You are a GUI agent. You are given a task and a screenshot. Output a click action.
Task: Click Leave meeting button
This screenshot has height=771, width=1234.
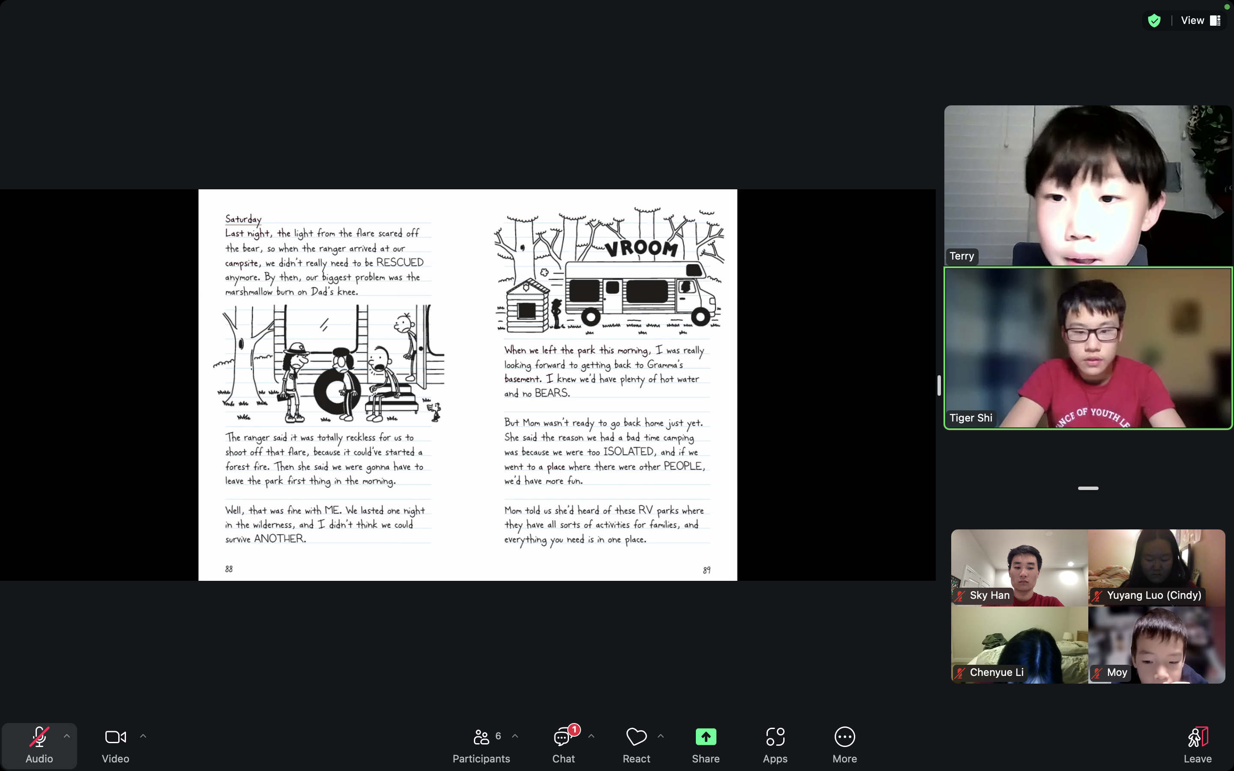[x=1197, y=745]
